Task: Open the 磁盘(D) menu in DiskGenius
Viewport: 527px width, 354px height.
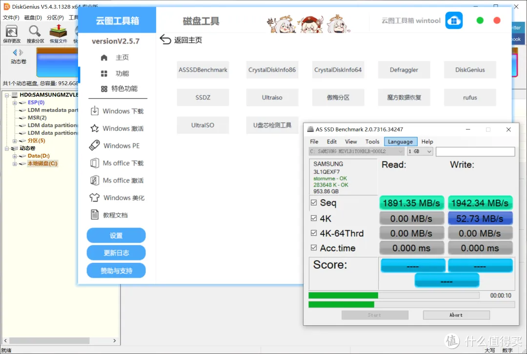Action: point(33,18)
